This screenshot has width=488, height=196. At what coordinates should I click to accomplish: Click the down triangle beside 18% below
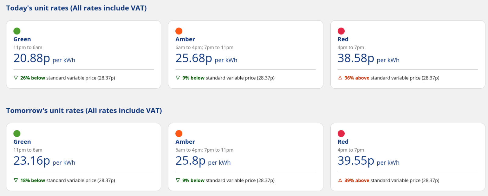tap(16, 180)
